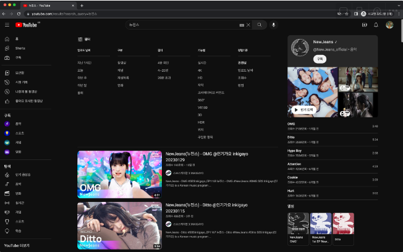This screenshot has height=252, width=403.
Task: Open the NewJeans OMG album cover
Action: [298, 224]
